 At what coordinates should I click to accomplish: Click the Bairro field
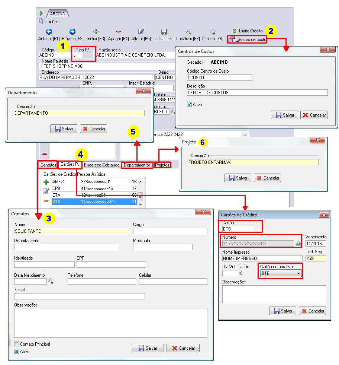click(165, 77)
